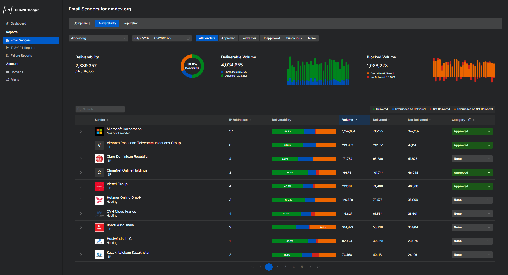This screenshot has width=508, height=275.
Task: Toggle Overridden As Delivered legend item
Action: (409, 109)
